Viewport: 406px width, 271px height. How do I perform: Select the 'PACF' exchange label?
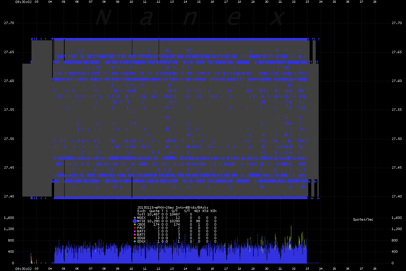[141, 228]
